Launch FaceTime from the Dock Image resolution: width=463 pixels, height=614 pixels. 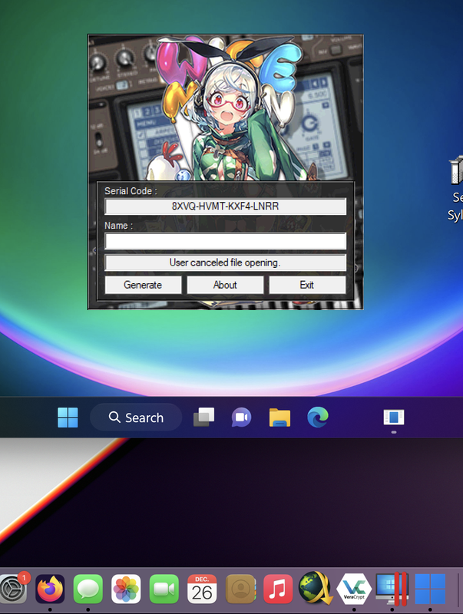tap(164, 589)
